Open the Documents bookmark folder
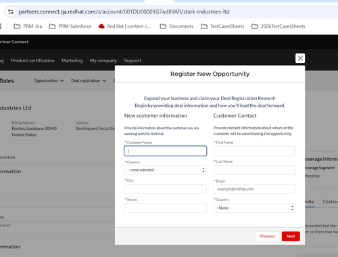 (176, 26)
